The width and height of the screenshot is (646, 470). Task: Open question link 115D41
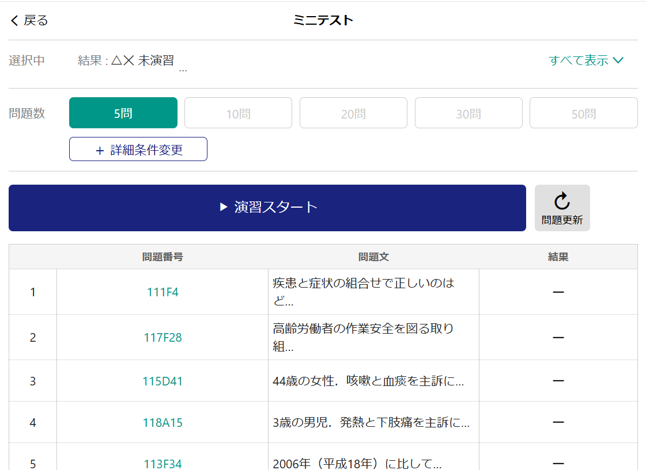[x=163, y=381]
